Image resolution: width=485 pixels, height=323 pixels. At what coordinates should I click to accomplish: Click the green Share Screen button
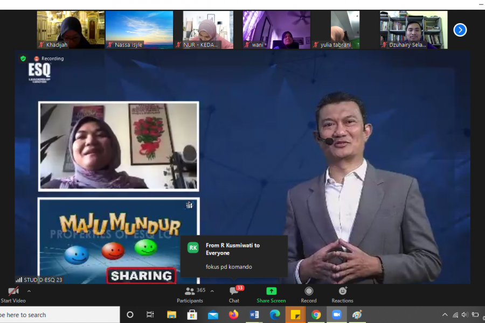pos(271,294)
